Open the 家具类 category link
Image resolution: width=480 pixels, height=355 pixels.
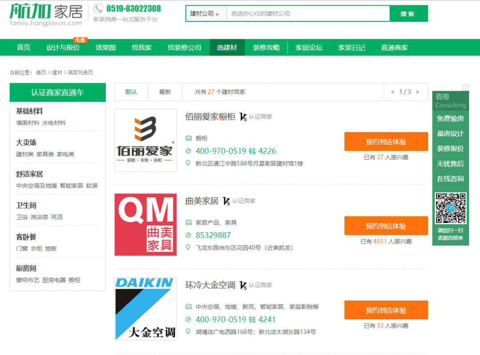[x=45, y=154]
